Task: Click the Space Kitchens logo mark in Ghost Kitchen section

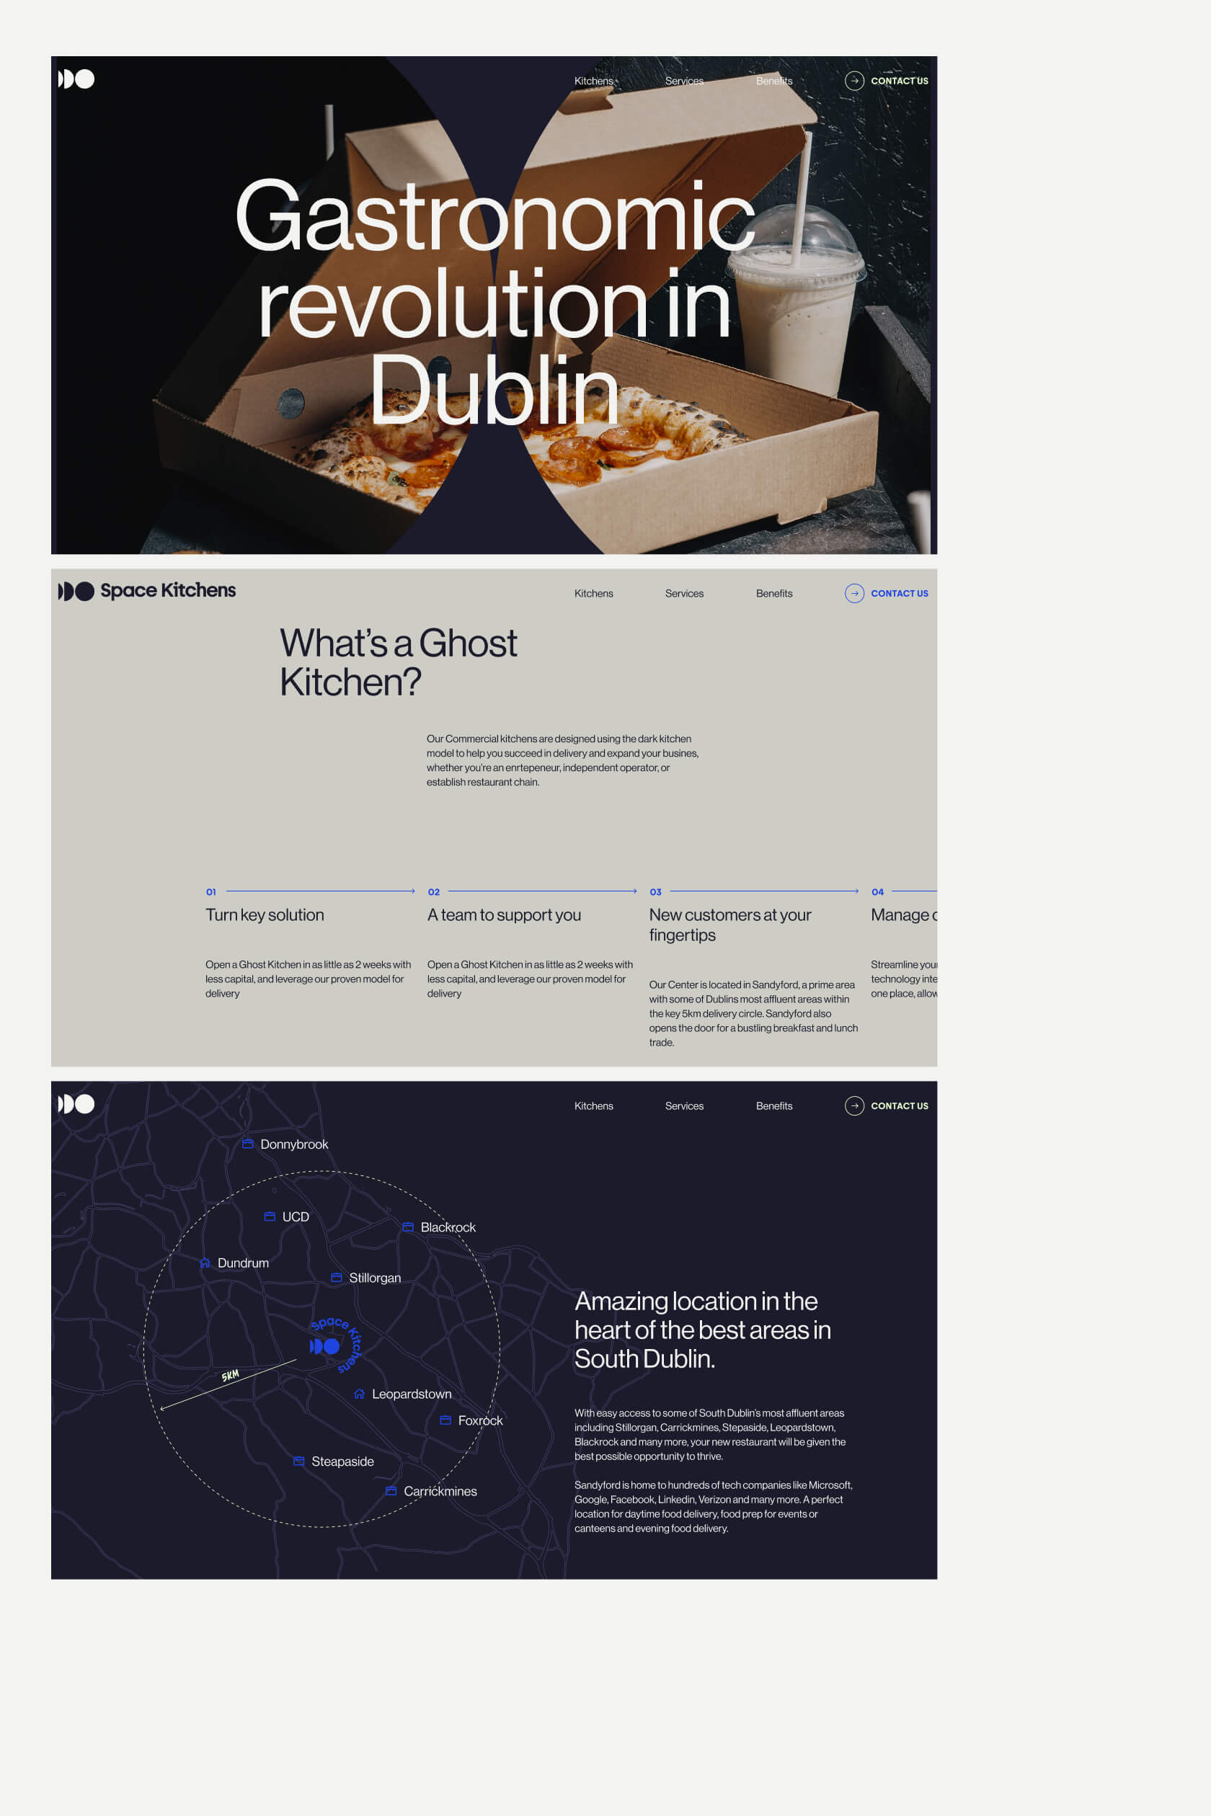Action: pos(76,592)
